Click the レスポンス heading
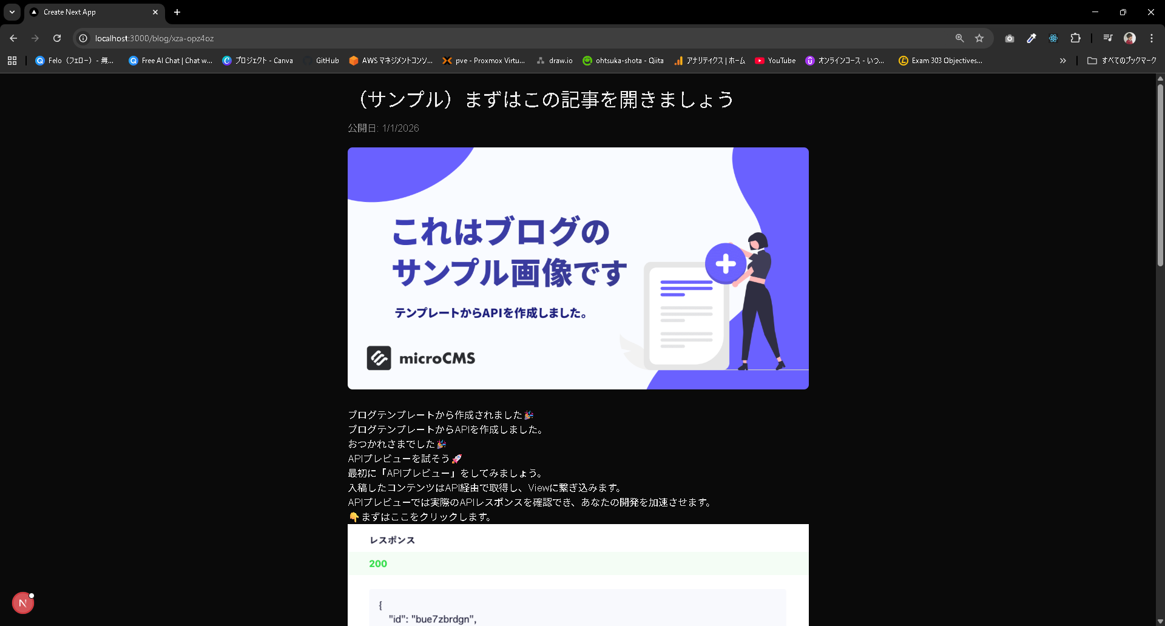Image resolution: width=1165 pixels, height=626 pixels. (393, 540)
